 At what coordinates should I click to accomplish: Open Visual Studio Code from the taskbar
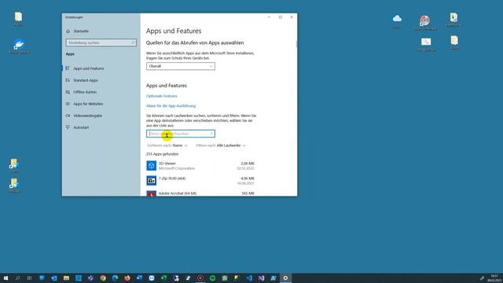point(249,277)
